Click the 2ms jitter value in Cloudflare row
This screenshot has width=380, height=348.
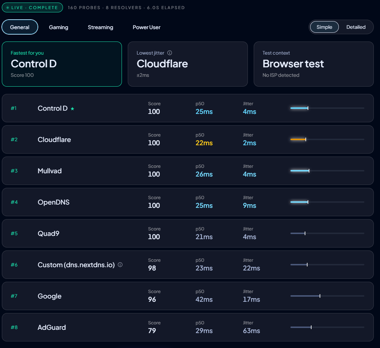(x=250, y=143)
